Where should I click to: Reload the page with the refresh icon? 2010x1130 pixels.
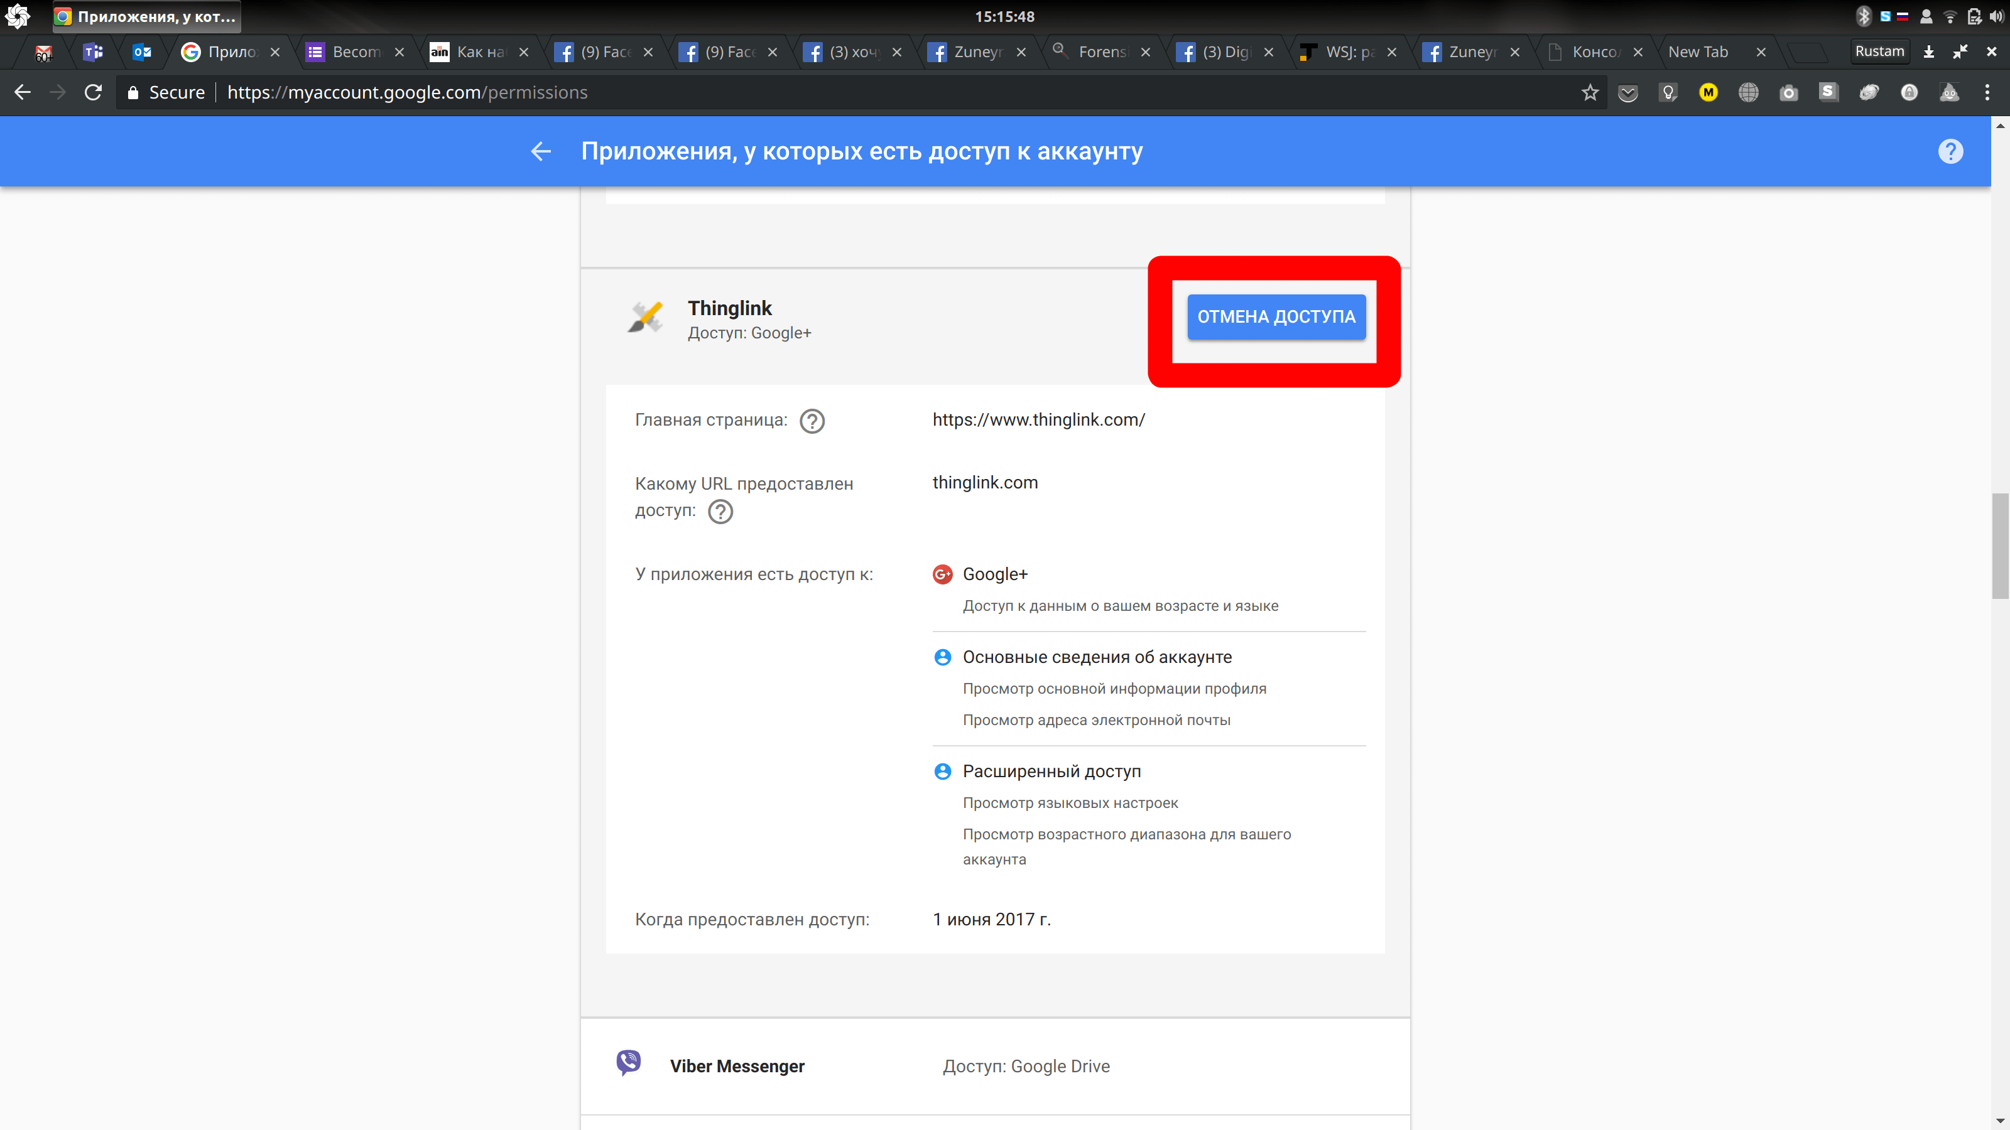(x=94, y=92)
